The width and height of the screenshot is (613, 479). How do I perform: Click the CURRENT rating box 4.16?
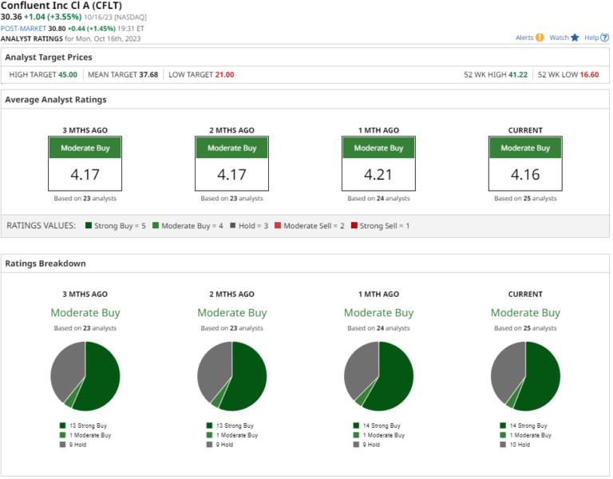coord(525,164)
